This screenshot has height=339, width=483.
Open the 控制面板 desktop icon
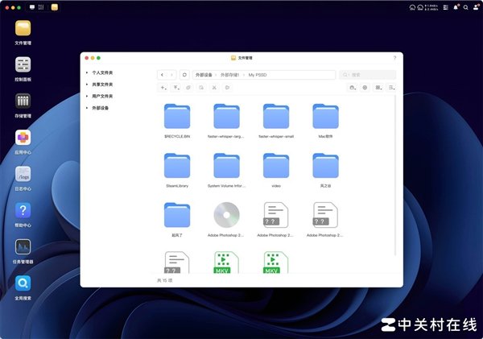(x=23, y=64)
